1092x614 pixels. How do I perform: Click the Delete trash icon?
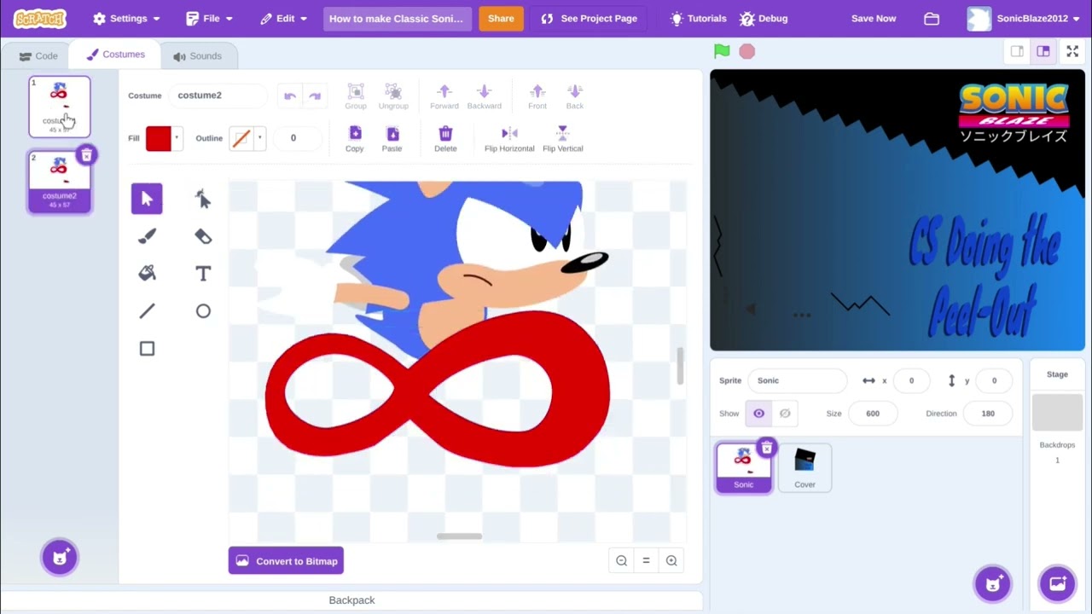pyautogui.click(x=445, y=133)
